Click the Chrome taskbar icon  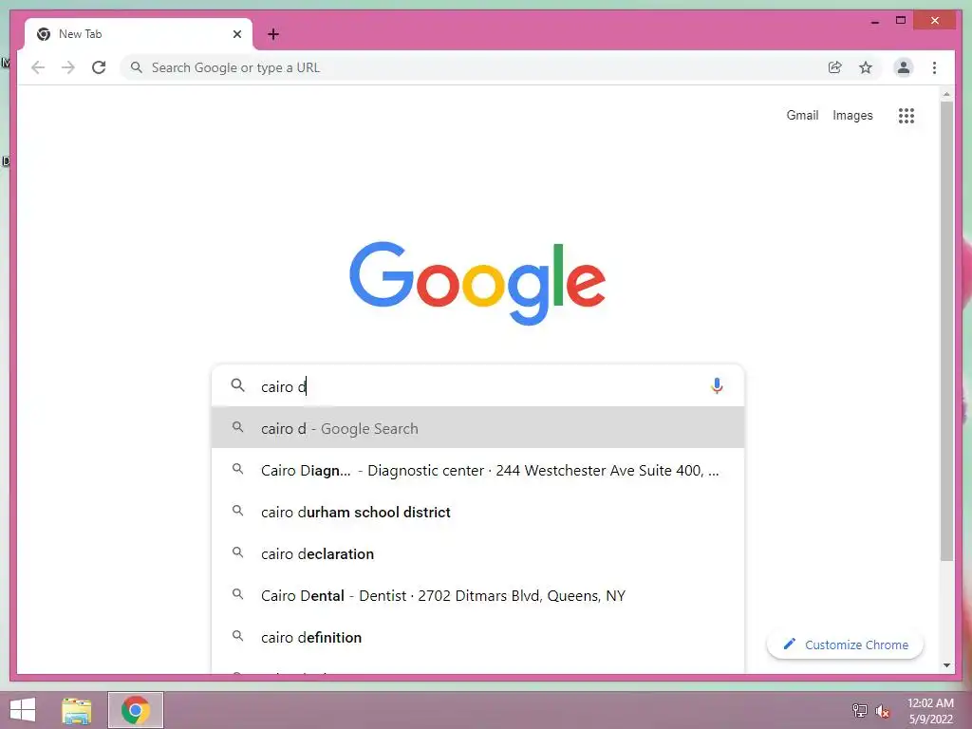(x=136, y=710)
